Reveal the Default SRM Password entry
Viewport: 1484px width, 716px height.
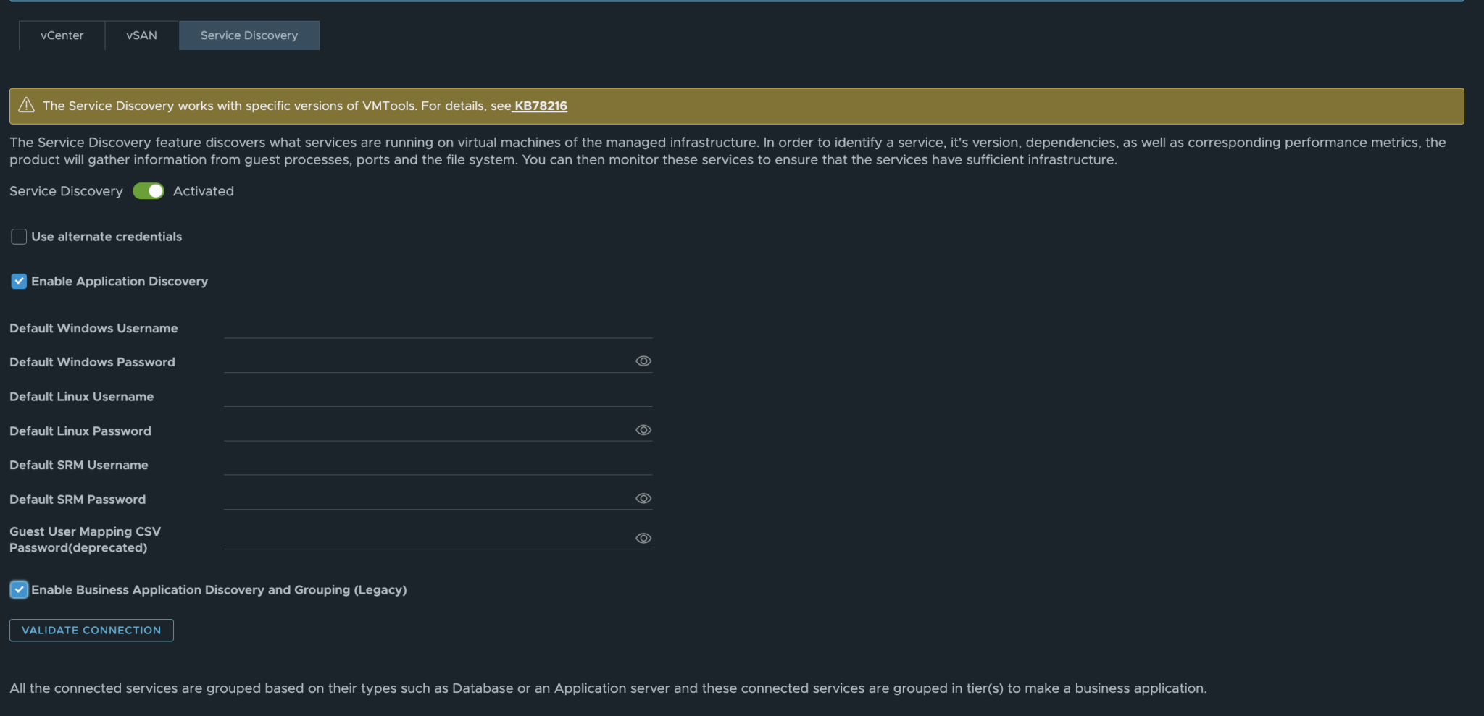point(643,497)
